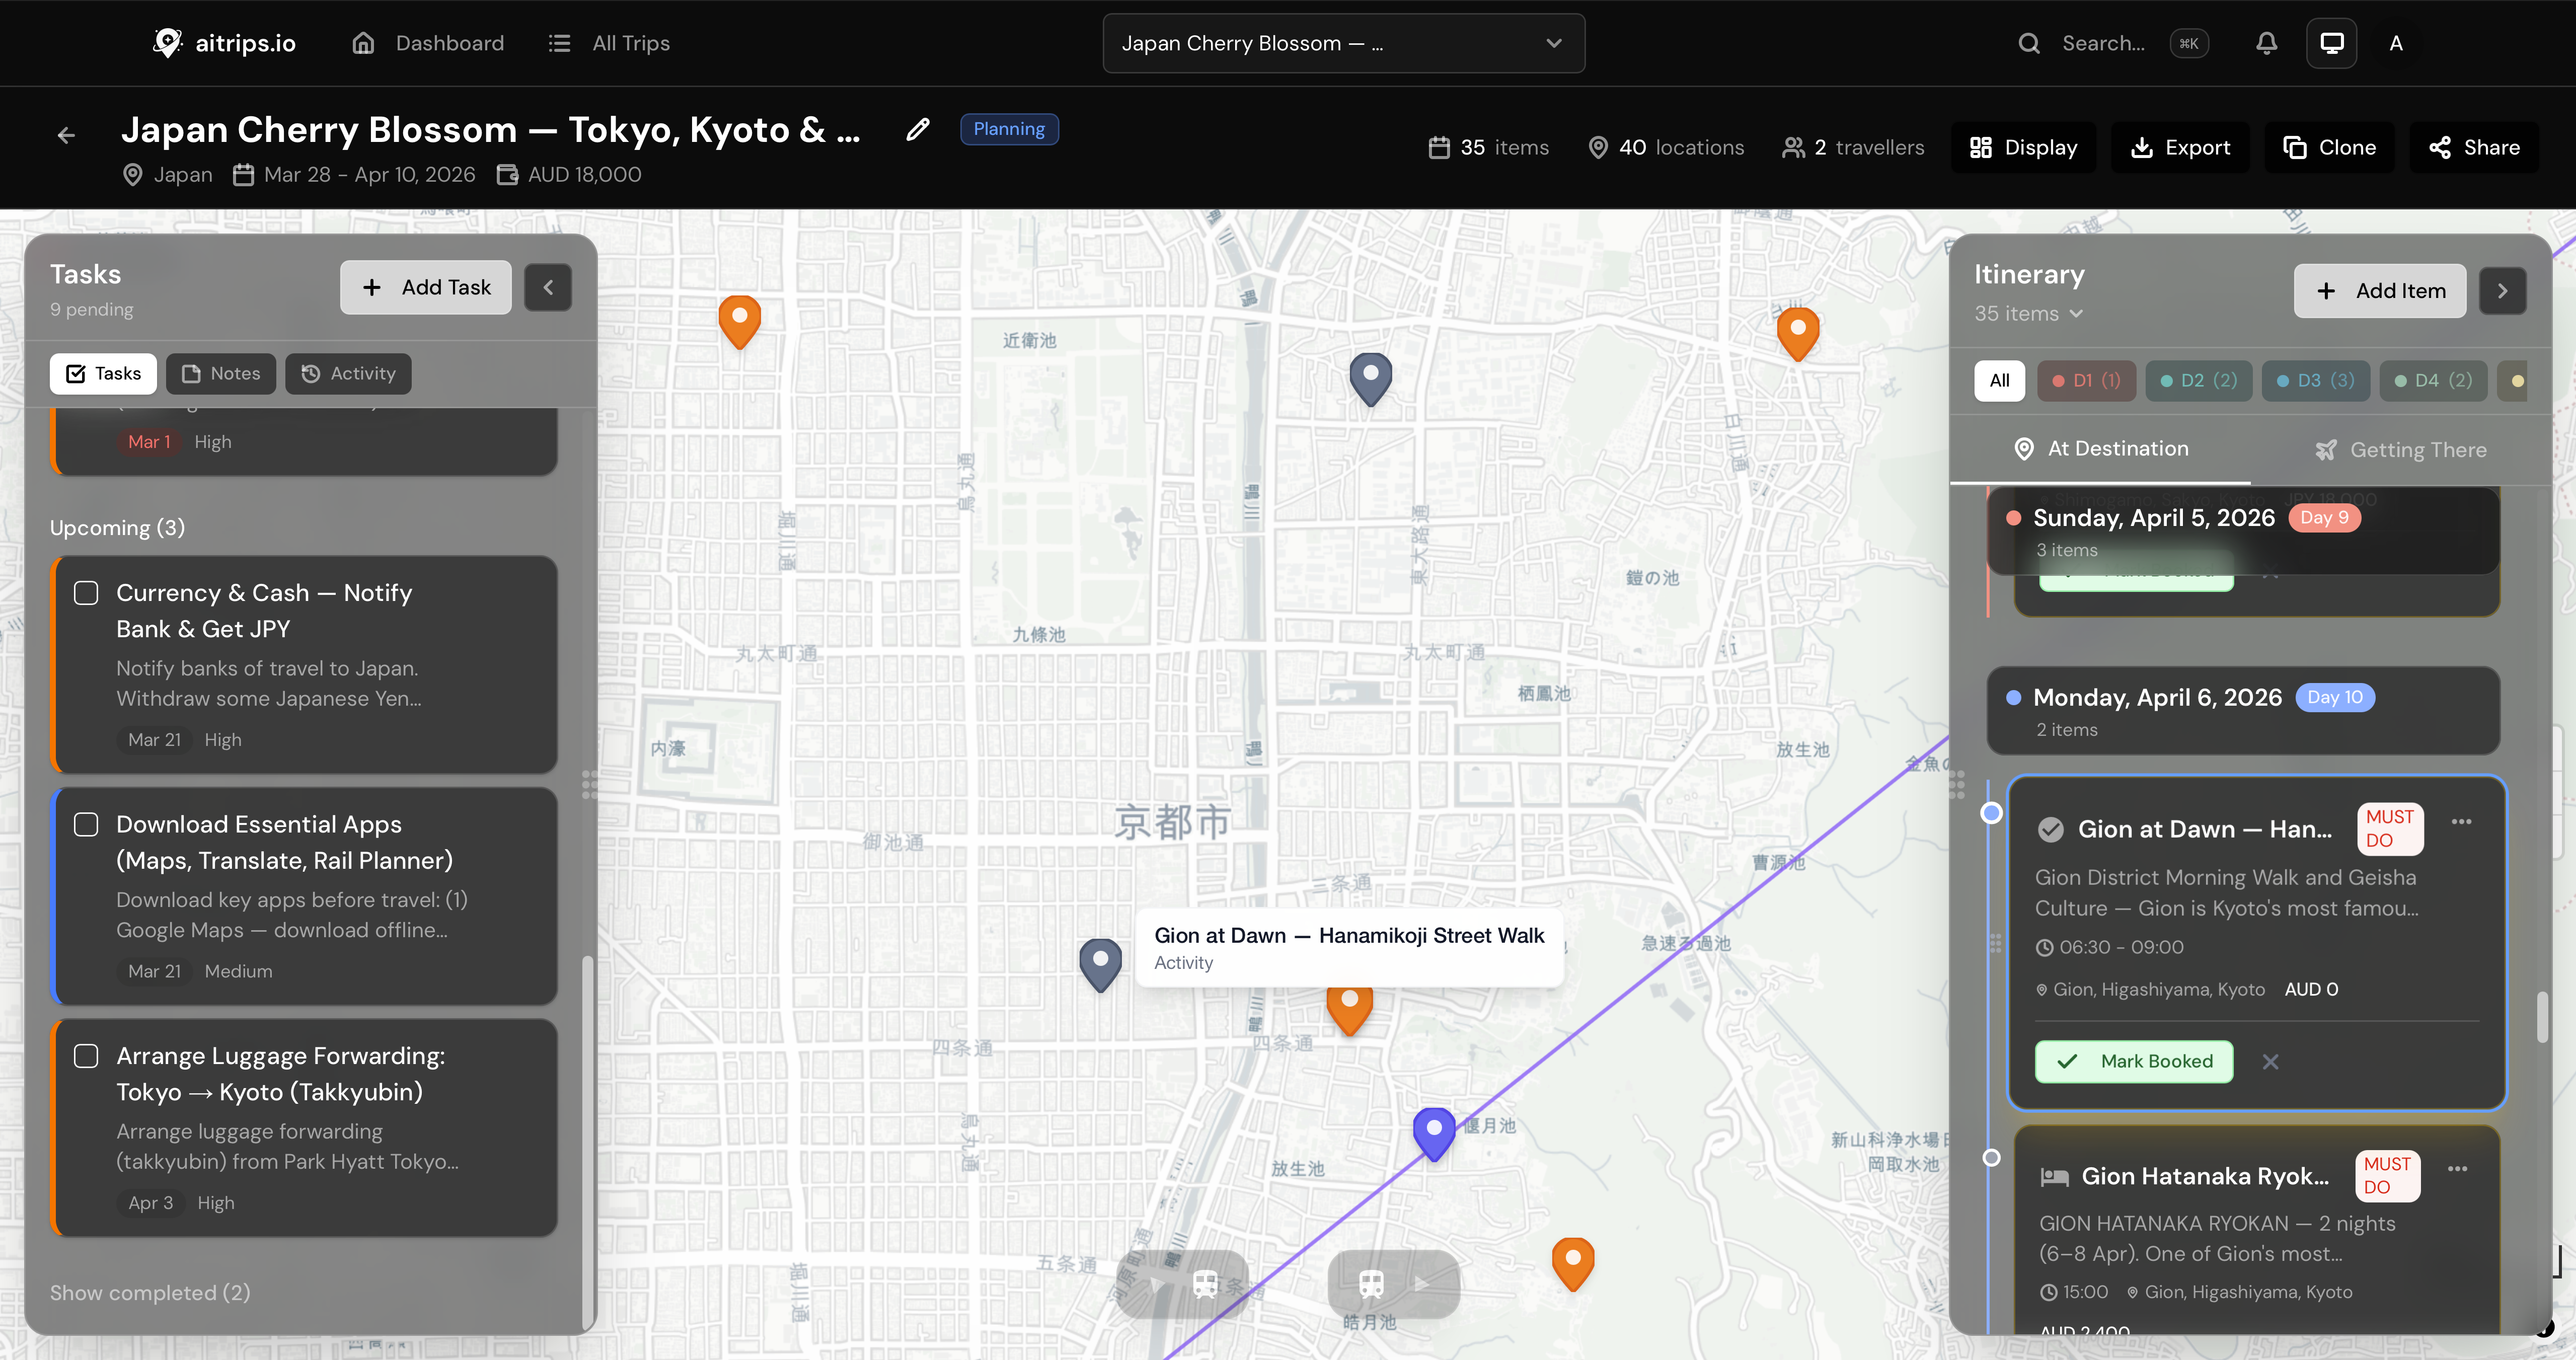Check the Arrange Luggage Forwarding task

click(x=86, y=1056)
